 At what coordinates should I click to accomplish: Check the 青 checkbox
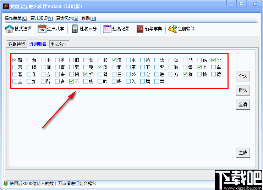(x=57, y=67)
